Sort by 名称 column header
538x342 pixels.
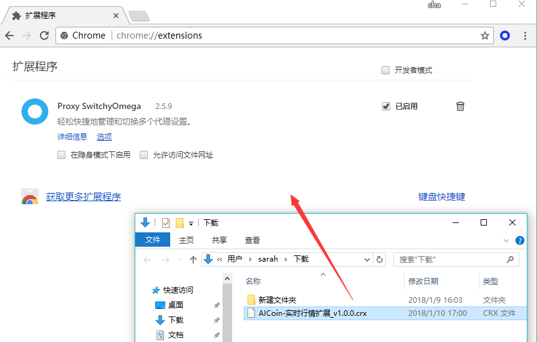coord(253,282)
